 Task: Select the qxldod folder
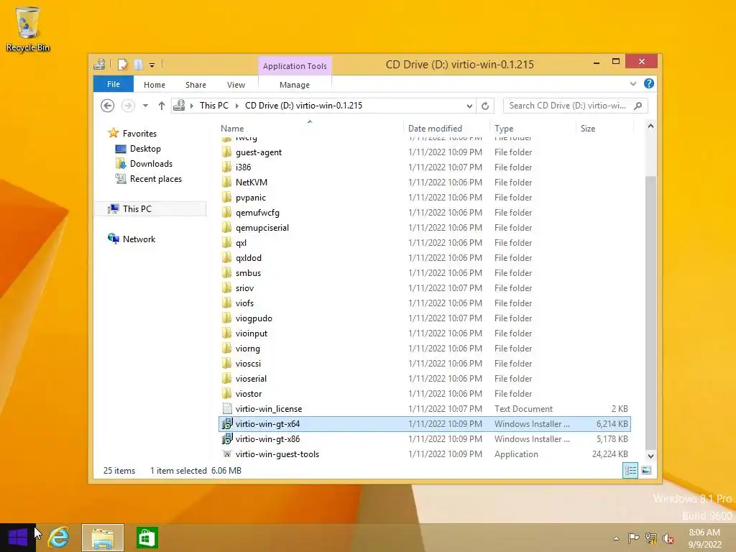tap(424, 258)
